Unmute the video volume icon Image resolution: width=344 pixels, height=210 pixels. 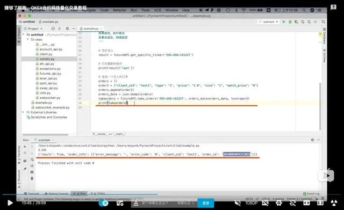click(238, 203)
